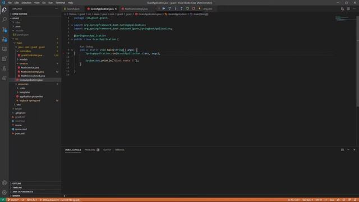Switch to the MathServiceImpl.java editor tab
Image resolution: width=359 pixels, height=202 pixels.
coord(136,9)
